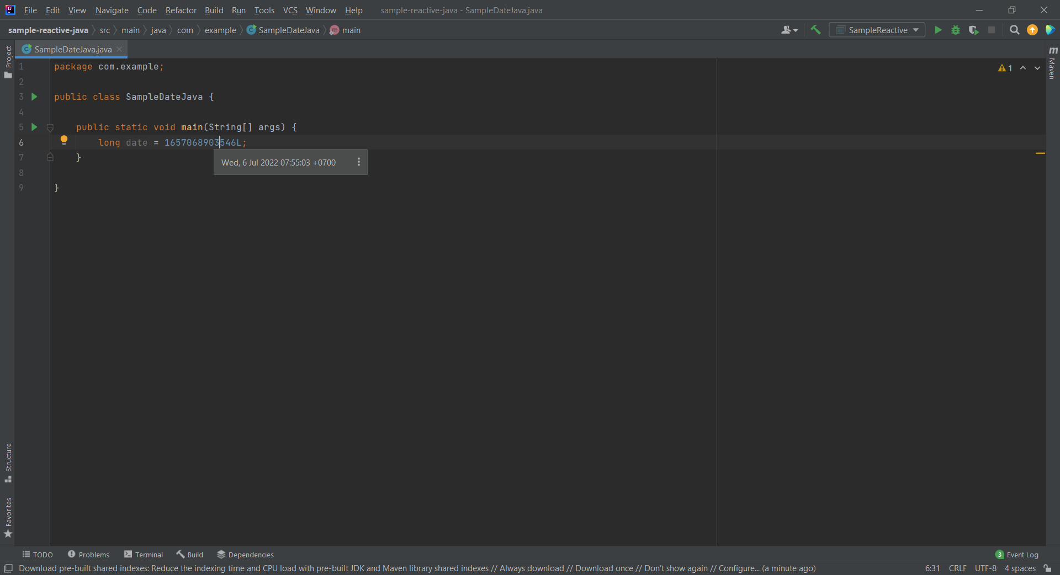The image size is (1060, 575).
Task: Click the orange IDE update arrow icon
Action: tap(1032, 30)
